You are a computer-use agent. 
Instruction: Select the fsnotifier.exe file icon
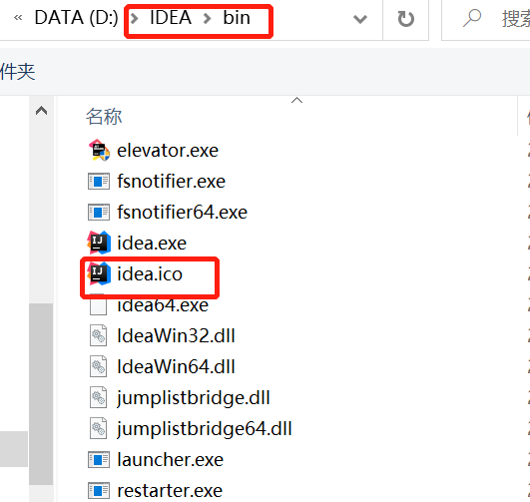[99, 182]
